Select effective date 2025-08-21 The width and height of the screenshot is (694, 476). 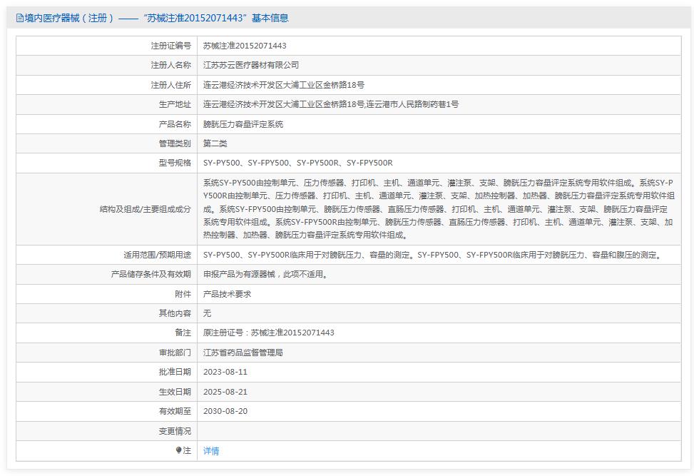[225, 392]
